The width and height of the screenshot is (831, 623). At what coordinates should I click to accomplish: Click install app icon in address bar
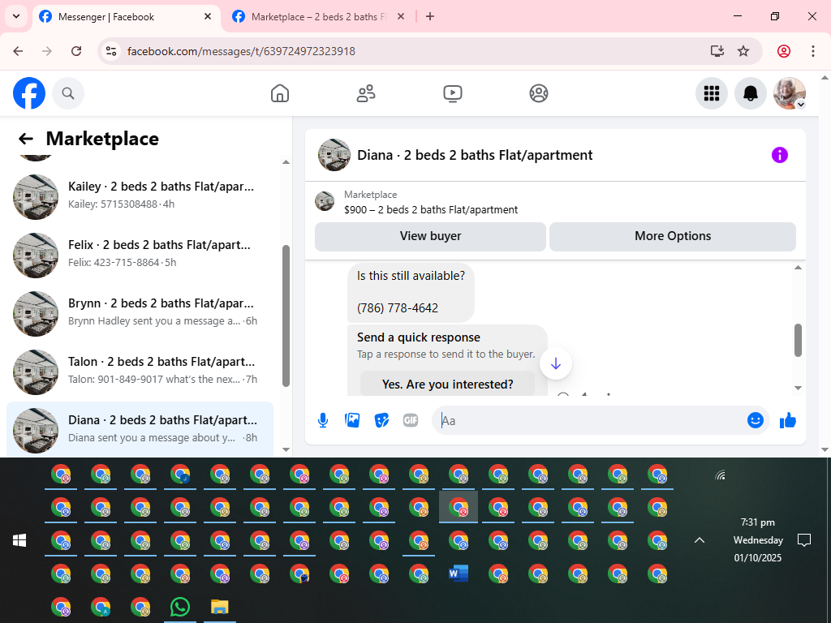point(717,51)
